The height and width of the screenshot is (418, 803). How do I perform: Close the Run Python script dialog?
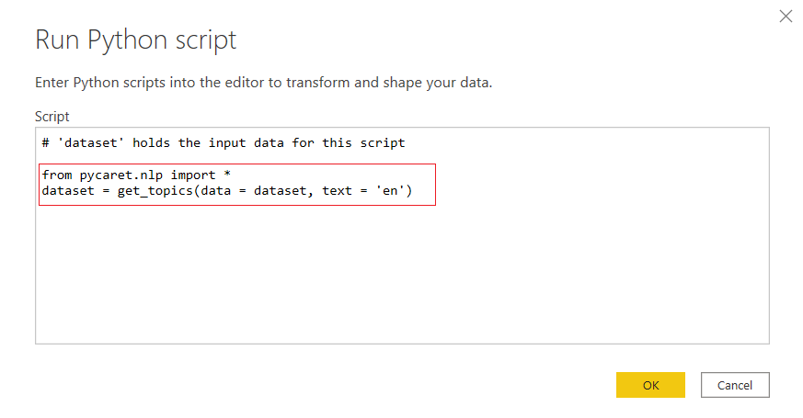pos(786,17)
